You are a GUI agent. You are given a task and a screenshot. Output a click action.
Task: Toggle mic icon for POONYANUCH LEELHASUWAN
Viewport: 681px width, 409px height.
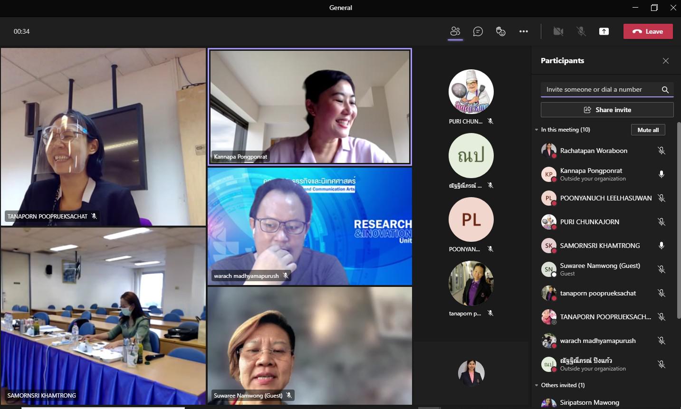[x=661, y=198]
